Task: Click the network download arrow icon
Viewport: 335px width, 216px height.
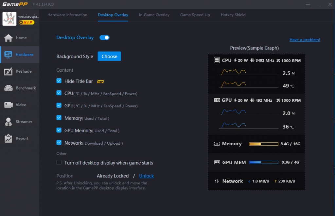Action: 249,181
